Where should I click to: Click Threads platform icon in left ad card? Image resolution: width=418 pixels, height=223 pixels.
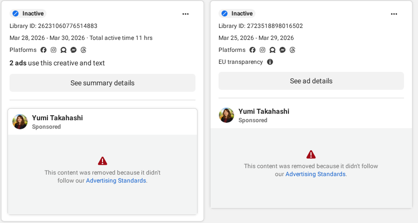pos(83,50)
